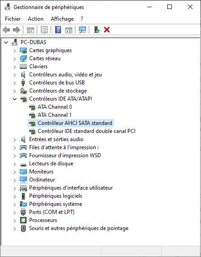201x257 pixels.
Task: Select the Lecteurs de disque category
Action: coord(51,164)
